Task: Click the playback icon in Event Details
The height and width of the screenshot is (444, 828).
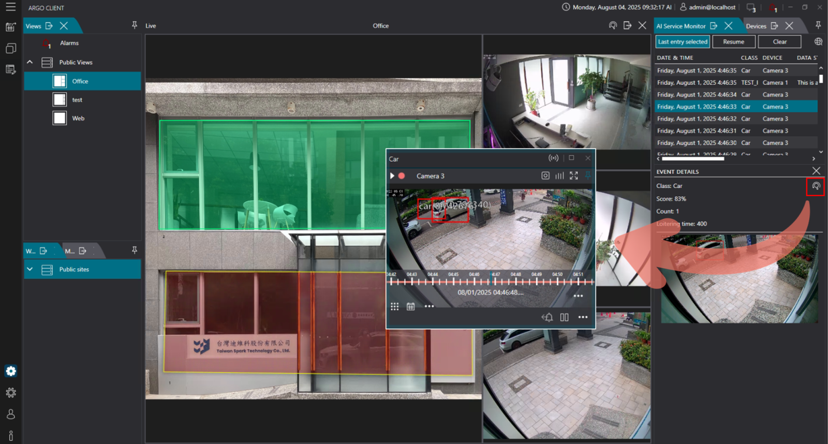Action: (x=816, y=186)
